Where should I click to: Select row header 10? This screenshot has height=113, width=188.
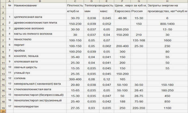pos(3,56)
